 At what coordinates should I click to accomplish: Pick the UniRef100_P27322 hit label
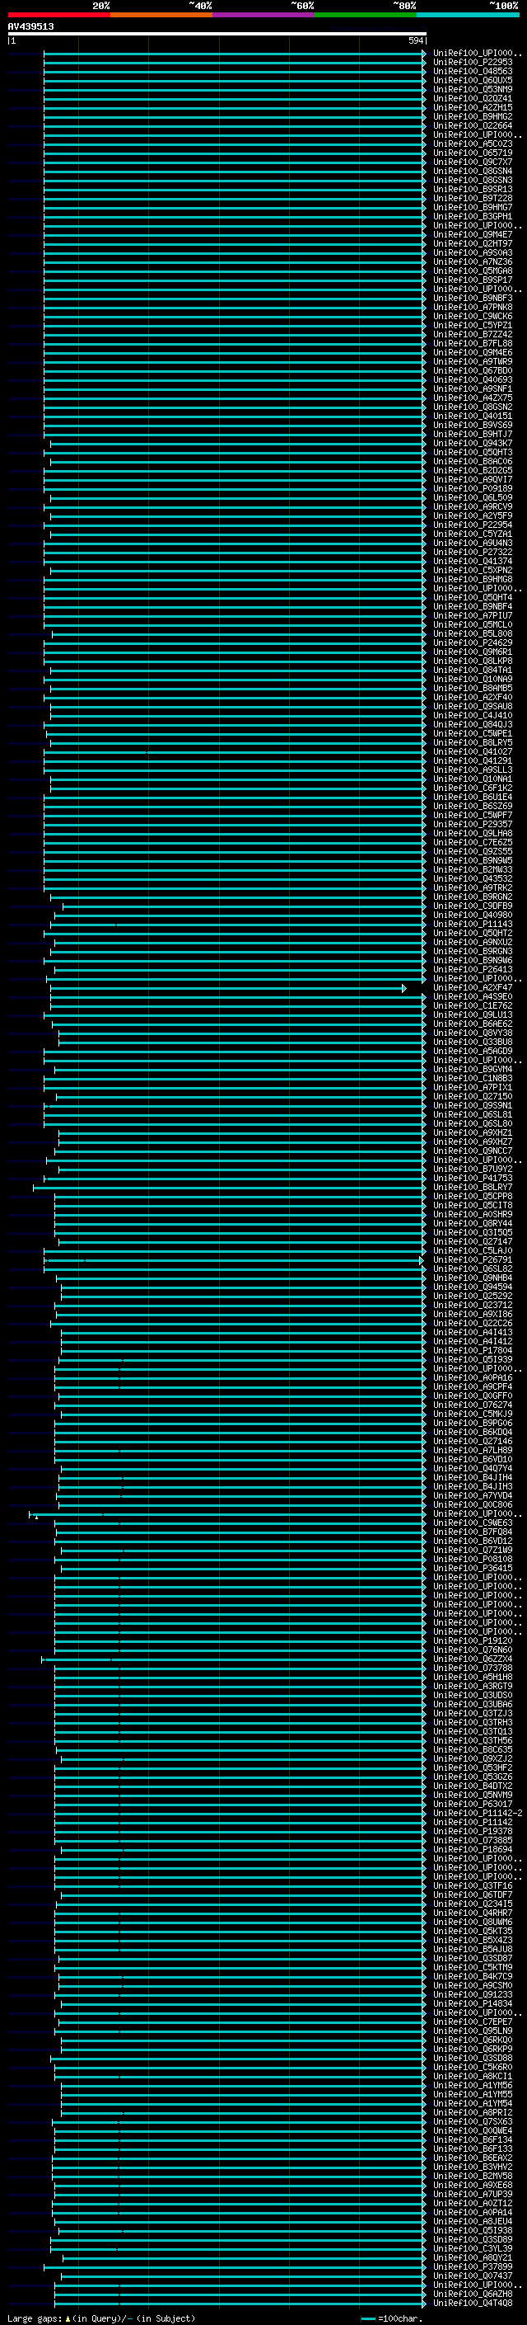473,553
